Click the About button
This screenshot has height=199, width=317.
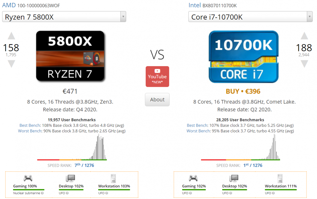pyautogui.click(x=157, y=99)
